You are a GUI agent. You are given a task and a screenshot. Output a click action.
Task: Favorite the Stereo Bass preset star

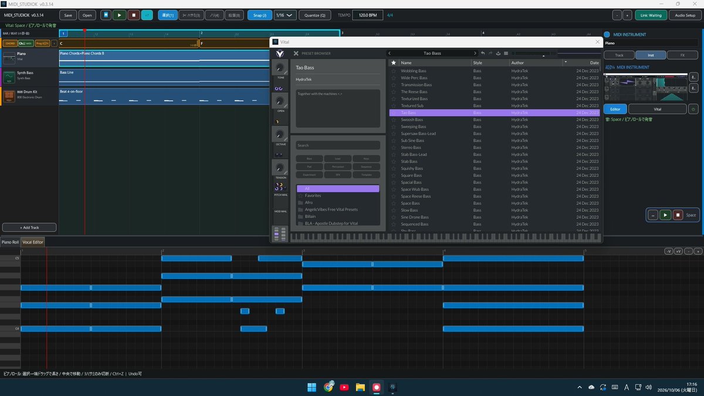pos(394,147)
